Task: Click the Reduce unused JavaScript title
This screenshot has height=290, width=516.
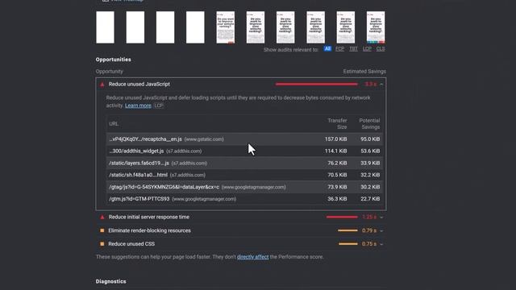Action: pos(139,84)
